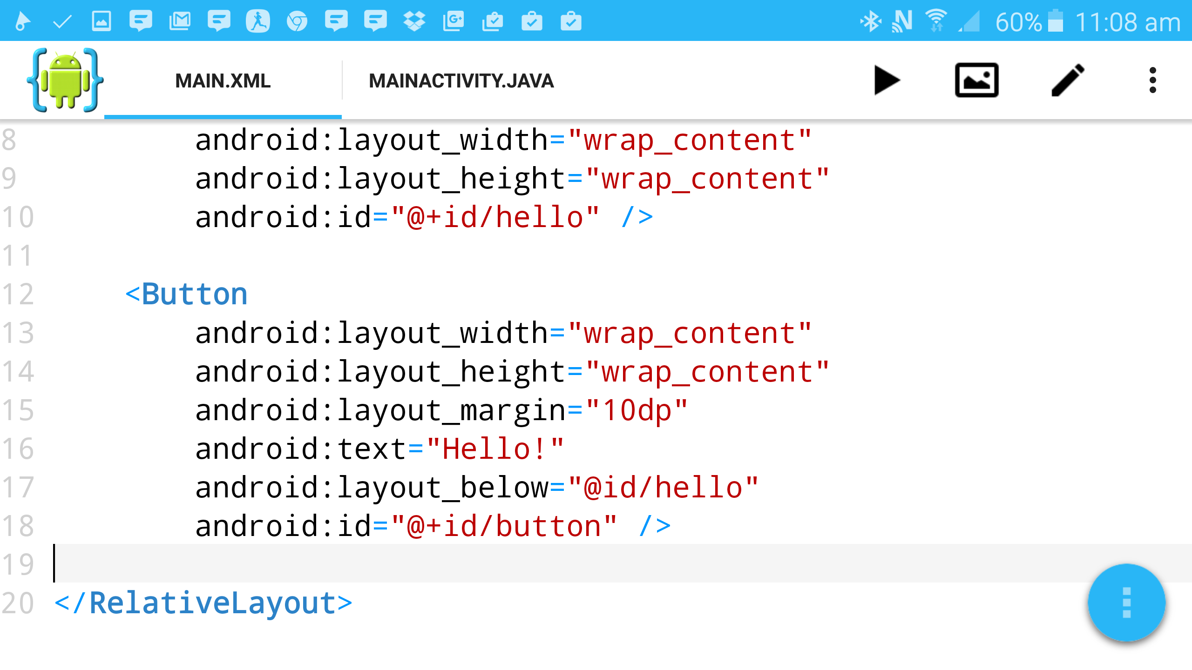1192x670 pixels.
Task: Click the closing /> on line 18
Action: [655, 526]
